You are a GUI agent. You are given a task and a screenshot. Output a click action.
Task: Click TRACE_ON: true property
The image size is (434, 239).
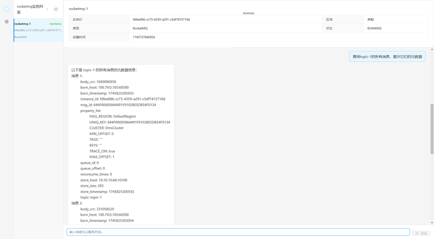[x=102, y=151]
